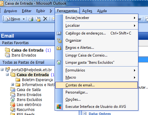Select Lixo eletrônico folder label
148x115 pixels.
tap(29, 105)
